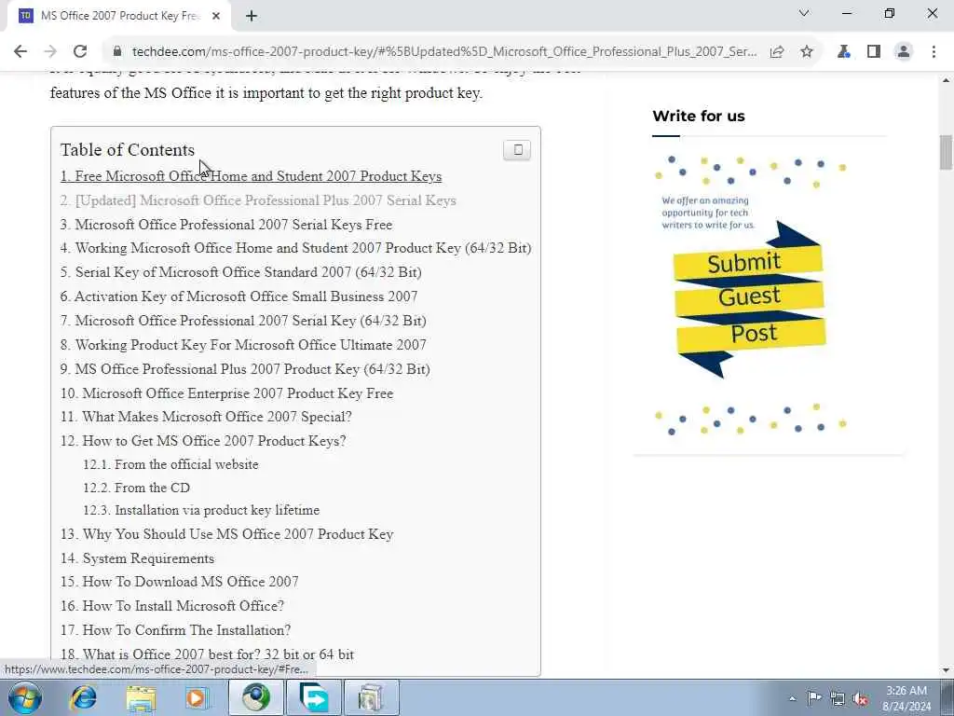
Task: Click the Write for us heading
Action: [x=699, y=116]
